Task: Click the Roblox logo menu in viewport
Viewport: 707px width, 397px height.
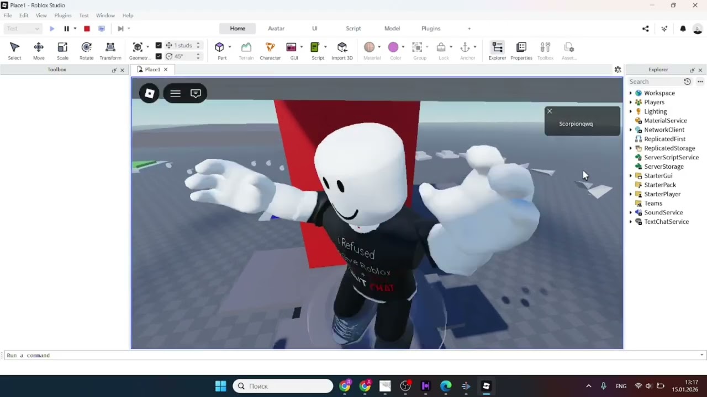Action: 149,93
